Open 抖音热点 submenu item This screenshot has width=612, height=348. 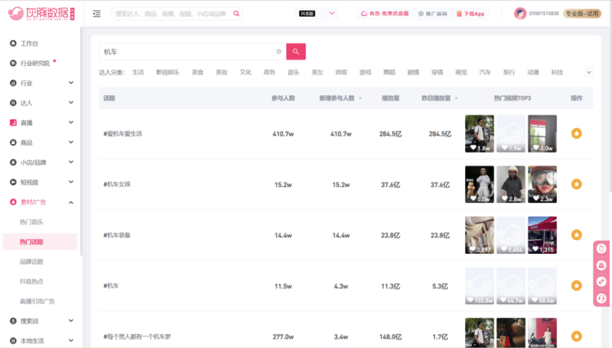tap(31, 281)
